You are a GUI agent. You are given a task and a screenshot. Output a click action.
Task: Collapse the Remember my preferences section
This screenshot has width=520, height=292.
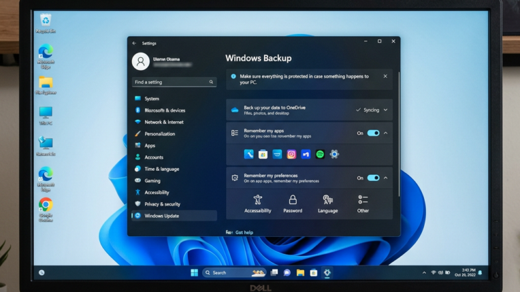coord(386,178)
